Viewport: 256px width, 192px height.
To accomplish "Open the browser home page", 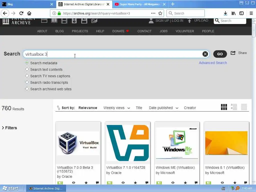I will pyautogui.click(x=29, y=13).
